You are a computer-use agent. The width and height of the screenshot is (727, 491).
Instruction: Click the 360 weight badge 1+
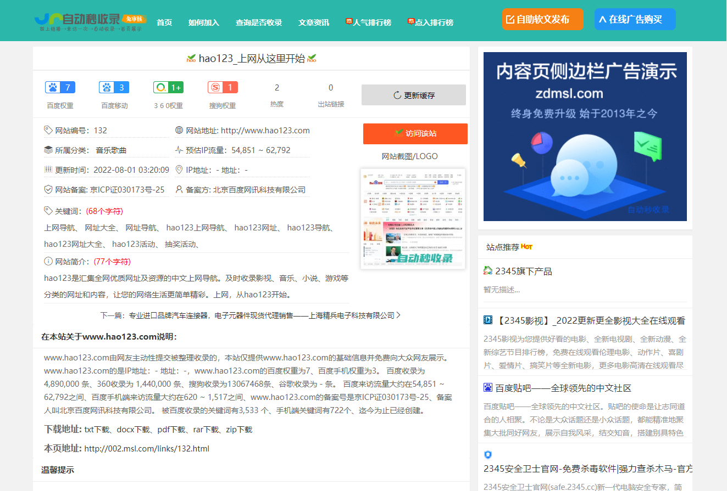[x=168, y=87]
